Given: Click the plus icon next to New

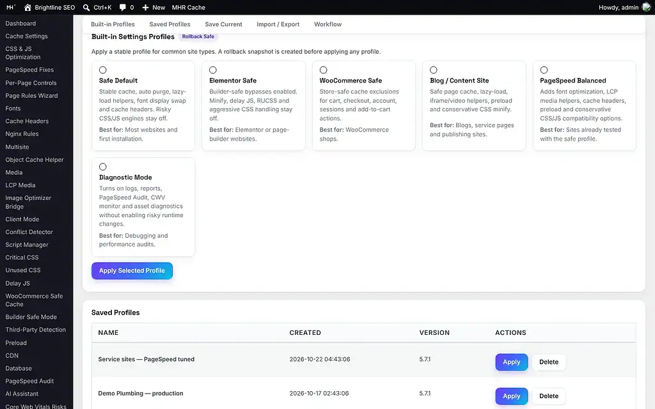Looking at the screenshot, I should click(x=145, y=8).
